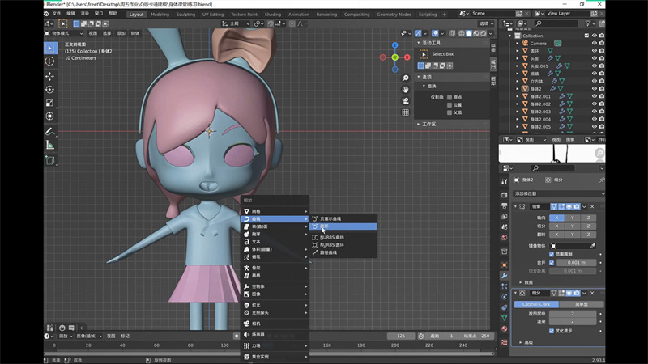Toggle render camera icon for 身体2.003
The width and height of the screenshot is (648, 364).
pyautogui.click(x=602, y=112)
